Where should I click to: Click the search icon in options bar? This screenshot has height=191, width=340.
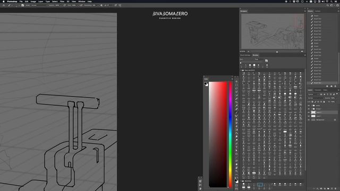[328, 5]
